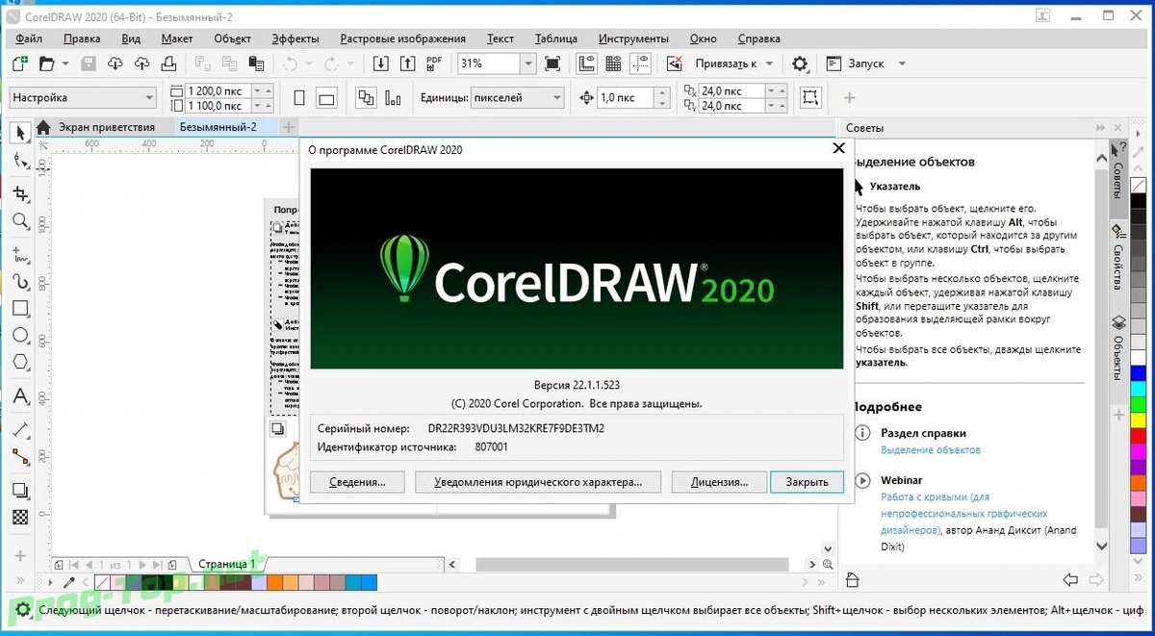Open the 'Выделение объектов' help link
This screenshot has width=1155, height=636.
coord(931,449)
